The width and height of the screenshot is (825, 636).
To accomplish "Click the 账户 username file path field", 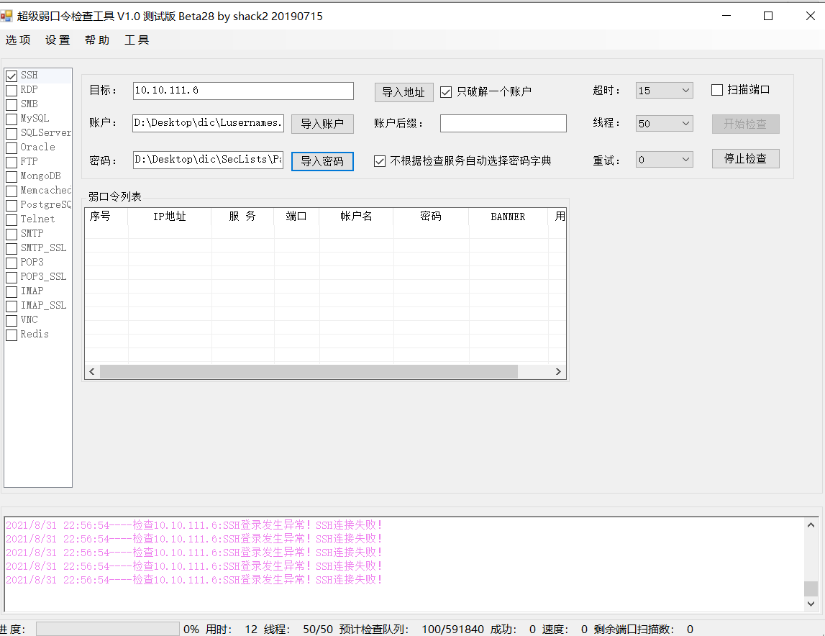I will (x=208, y=123).
